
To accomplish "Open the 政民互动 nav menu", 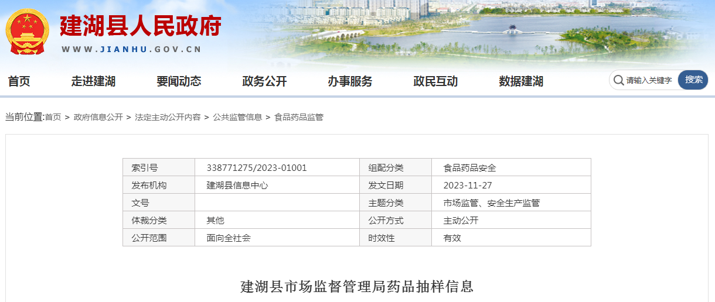I will tap(435, 81).
